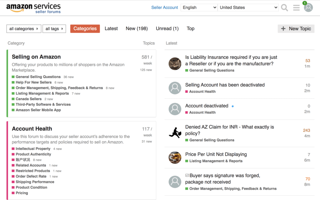This screenshot has width=320, height=200.
Task: Click Listing Management & Reports tag under Price topic
Action: 216,161
